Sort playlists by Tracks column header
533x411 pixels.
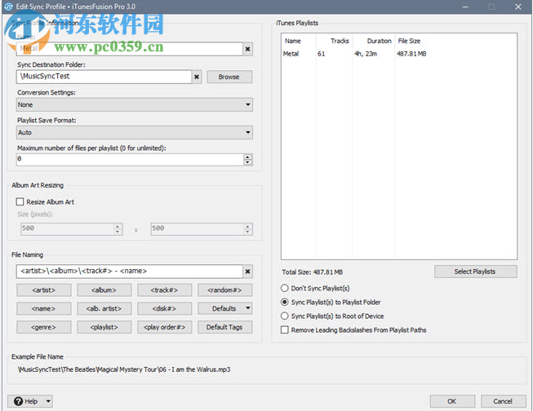[x=334, y=41]
